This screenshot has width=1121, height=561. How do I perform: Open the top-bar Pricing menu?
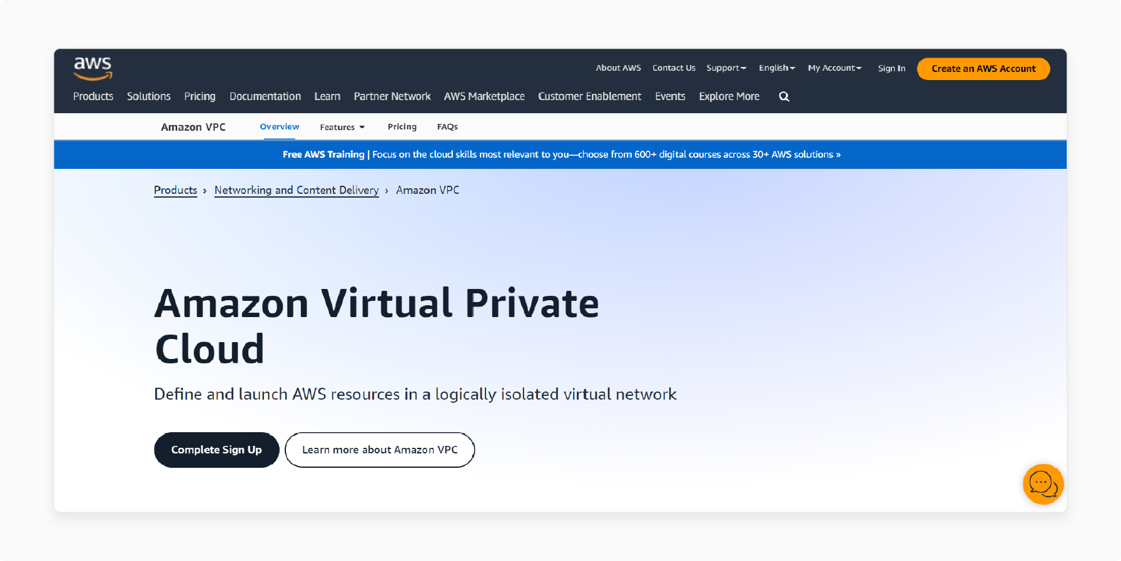pyautogui.click(x=200, y=96)
